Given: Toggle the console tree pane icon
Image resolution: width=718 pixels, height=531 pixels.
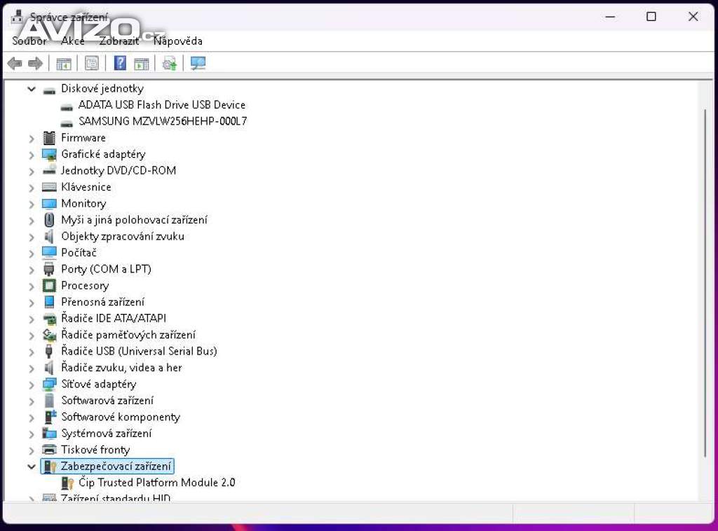Looking at the screenshot, I should [x=64, y=64].
